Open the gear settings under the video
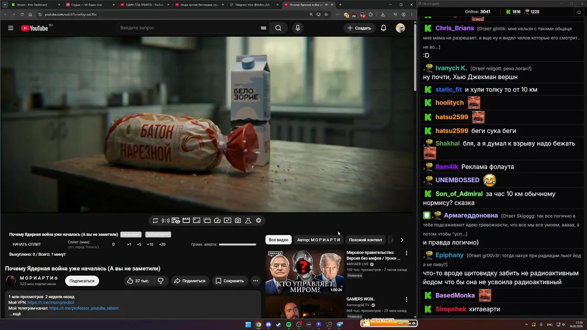This screenshot has width=587, height=330. coord(259,220)
